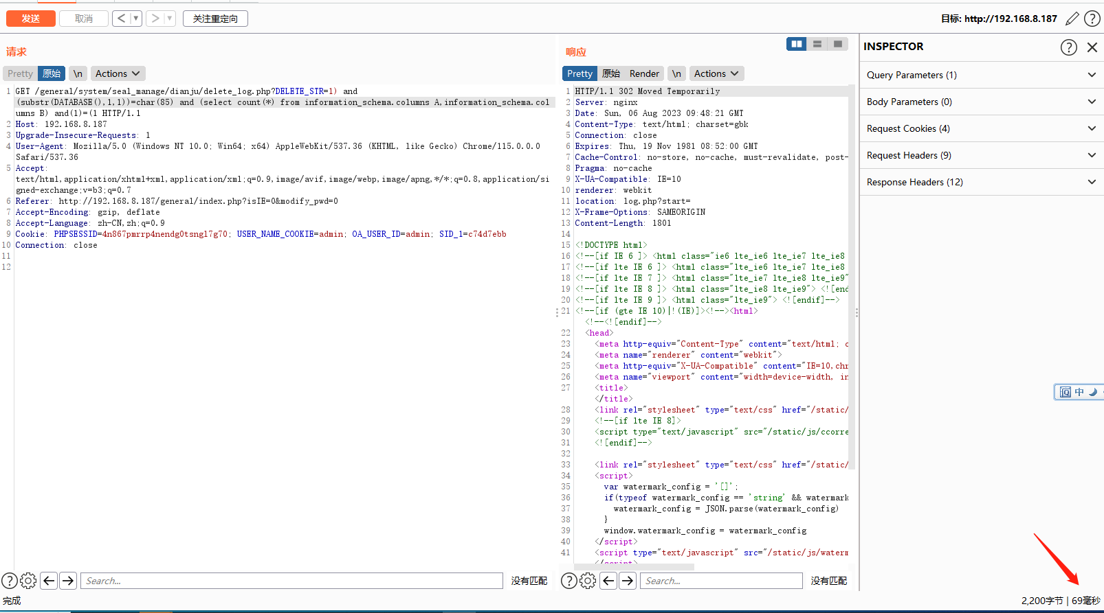Click the 'Server: nginx' response header
The height and width of the screenshot is (613, 1104).
click(606, 102)
